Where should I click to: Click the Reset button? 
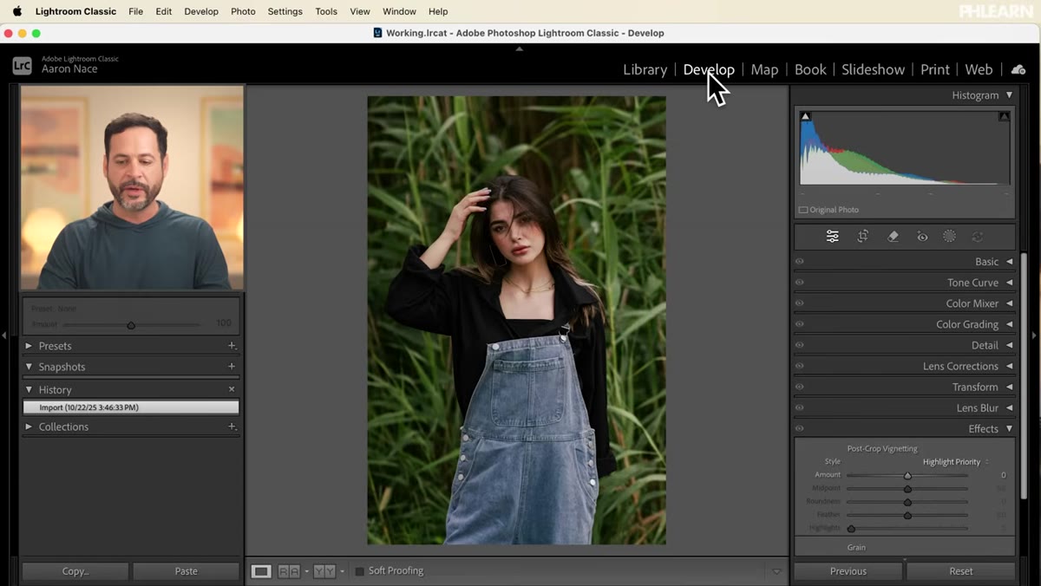(961, 571)
